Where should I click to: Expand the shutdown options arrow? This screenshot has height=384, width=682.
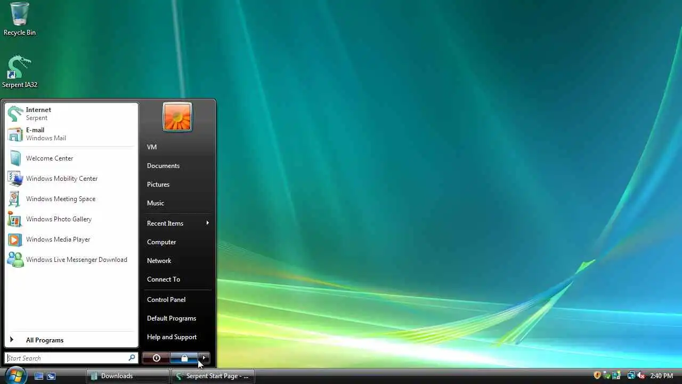coord(204,358)
